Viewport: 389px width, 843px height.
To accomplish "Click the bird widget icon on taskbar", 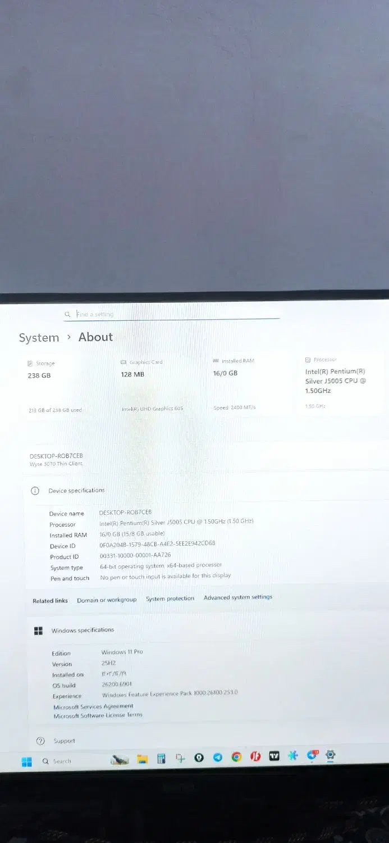I will (x=120, y=760).
